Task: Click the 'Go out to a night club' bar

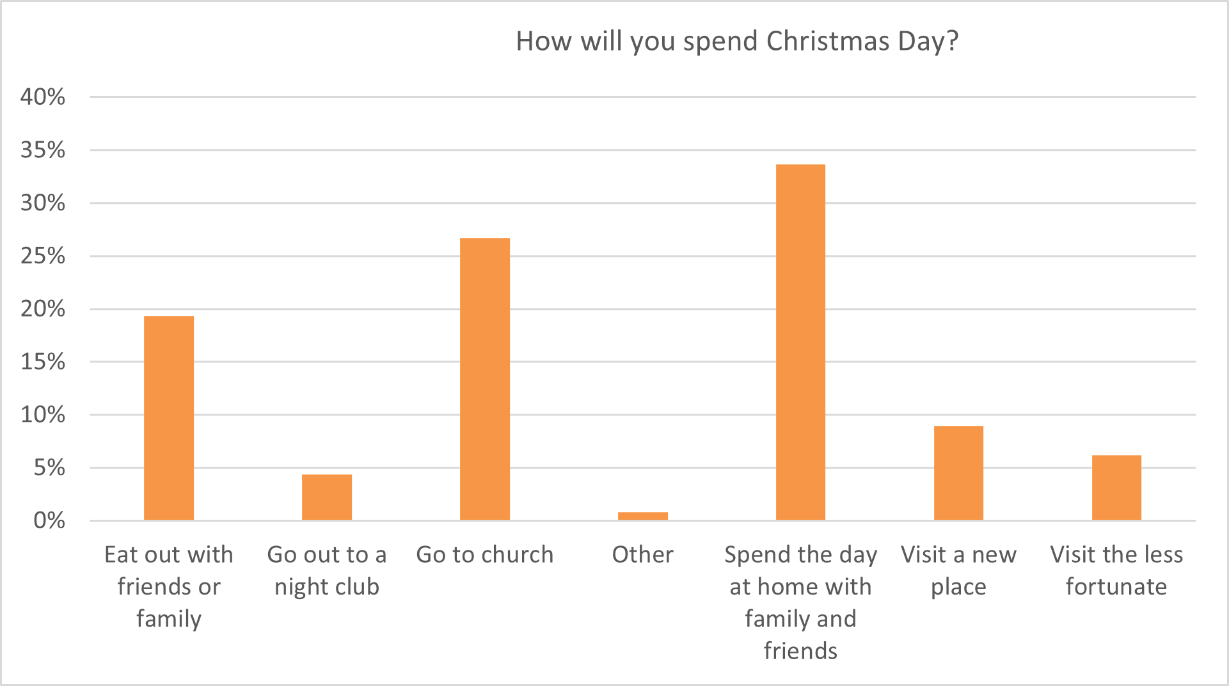Action: tap(327, 497)
